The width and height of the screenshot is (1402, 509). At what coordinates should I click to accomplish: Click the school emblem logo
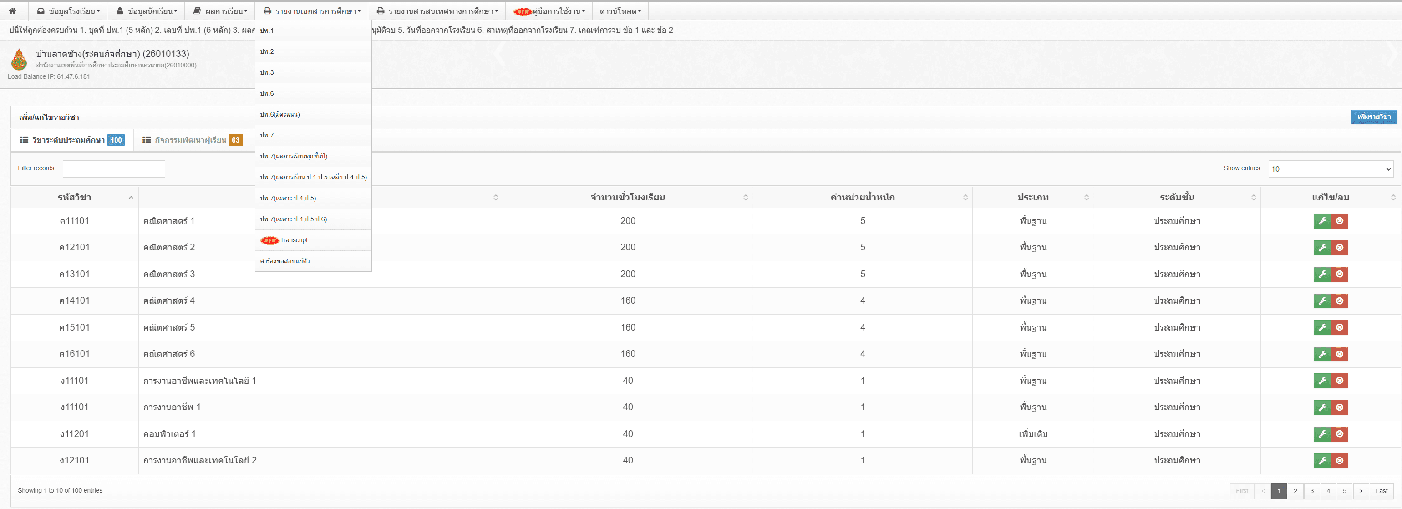click(19, 59)
